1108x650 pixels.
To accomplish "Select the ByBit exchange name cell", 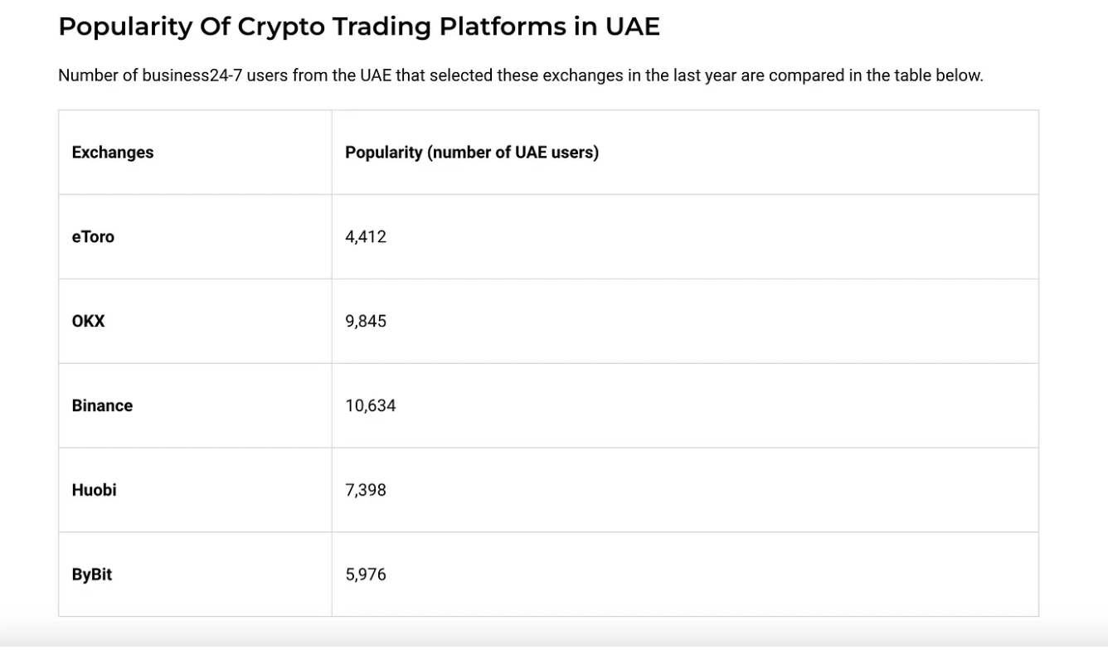I will 92,575.
